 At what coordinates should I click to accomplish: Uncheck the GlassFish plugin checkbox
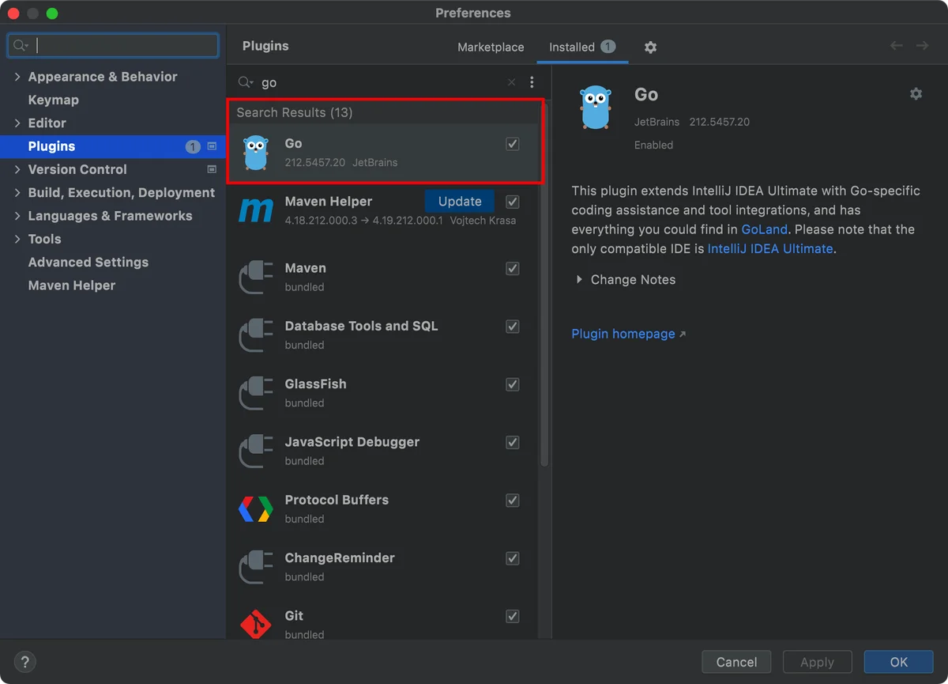tap(513, 384)
